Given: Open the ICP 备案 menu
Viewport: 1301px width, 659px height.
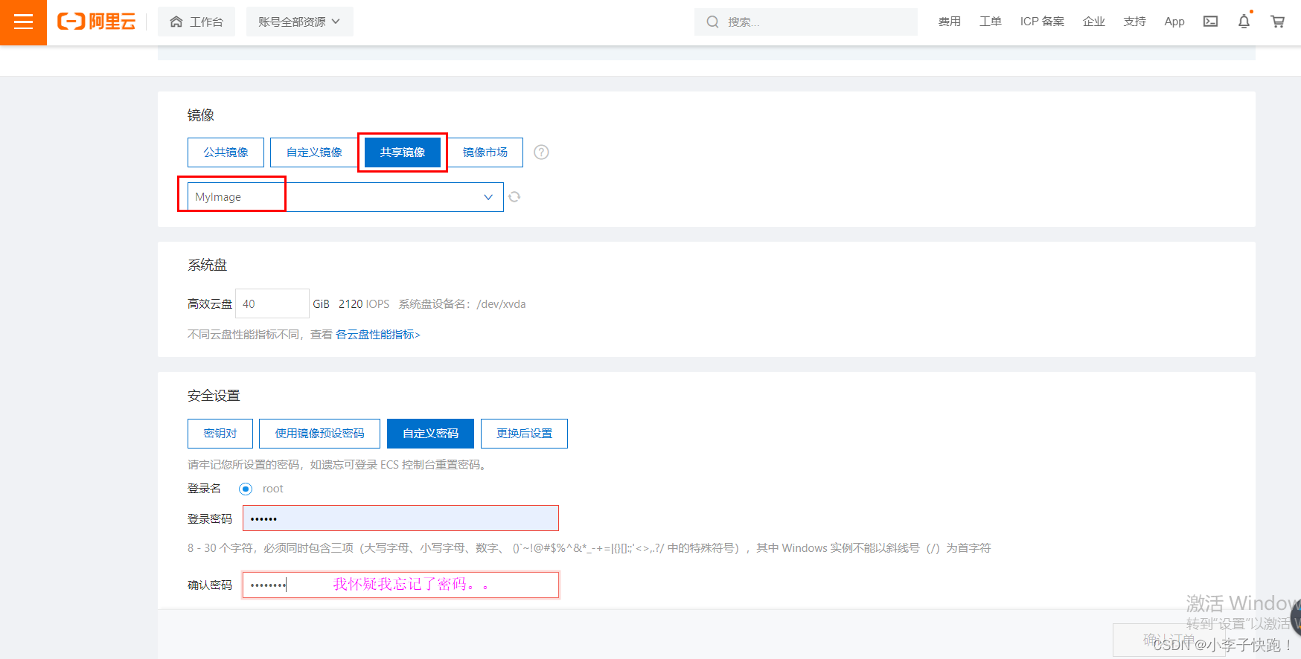Looking at the screenshot, I should 1042,22.
